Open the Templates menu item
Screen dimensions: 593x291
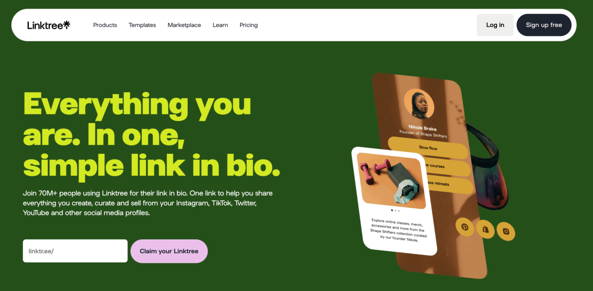[x=142, y=25]
